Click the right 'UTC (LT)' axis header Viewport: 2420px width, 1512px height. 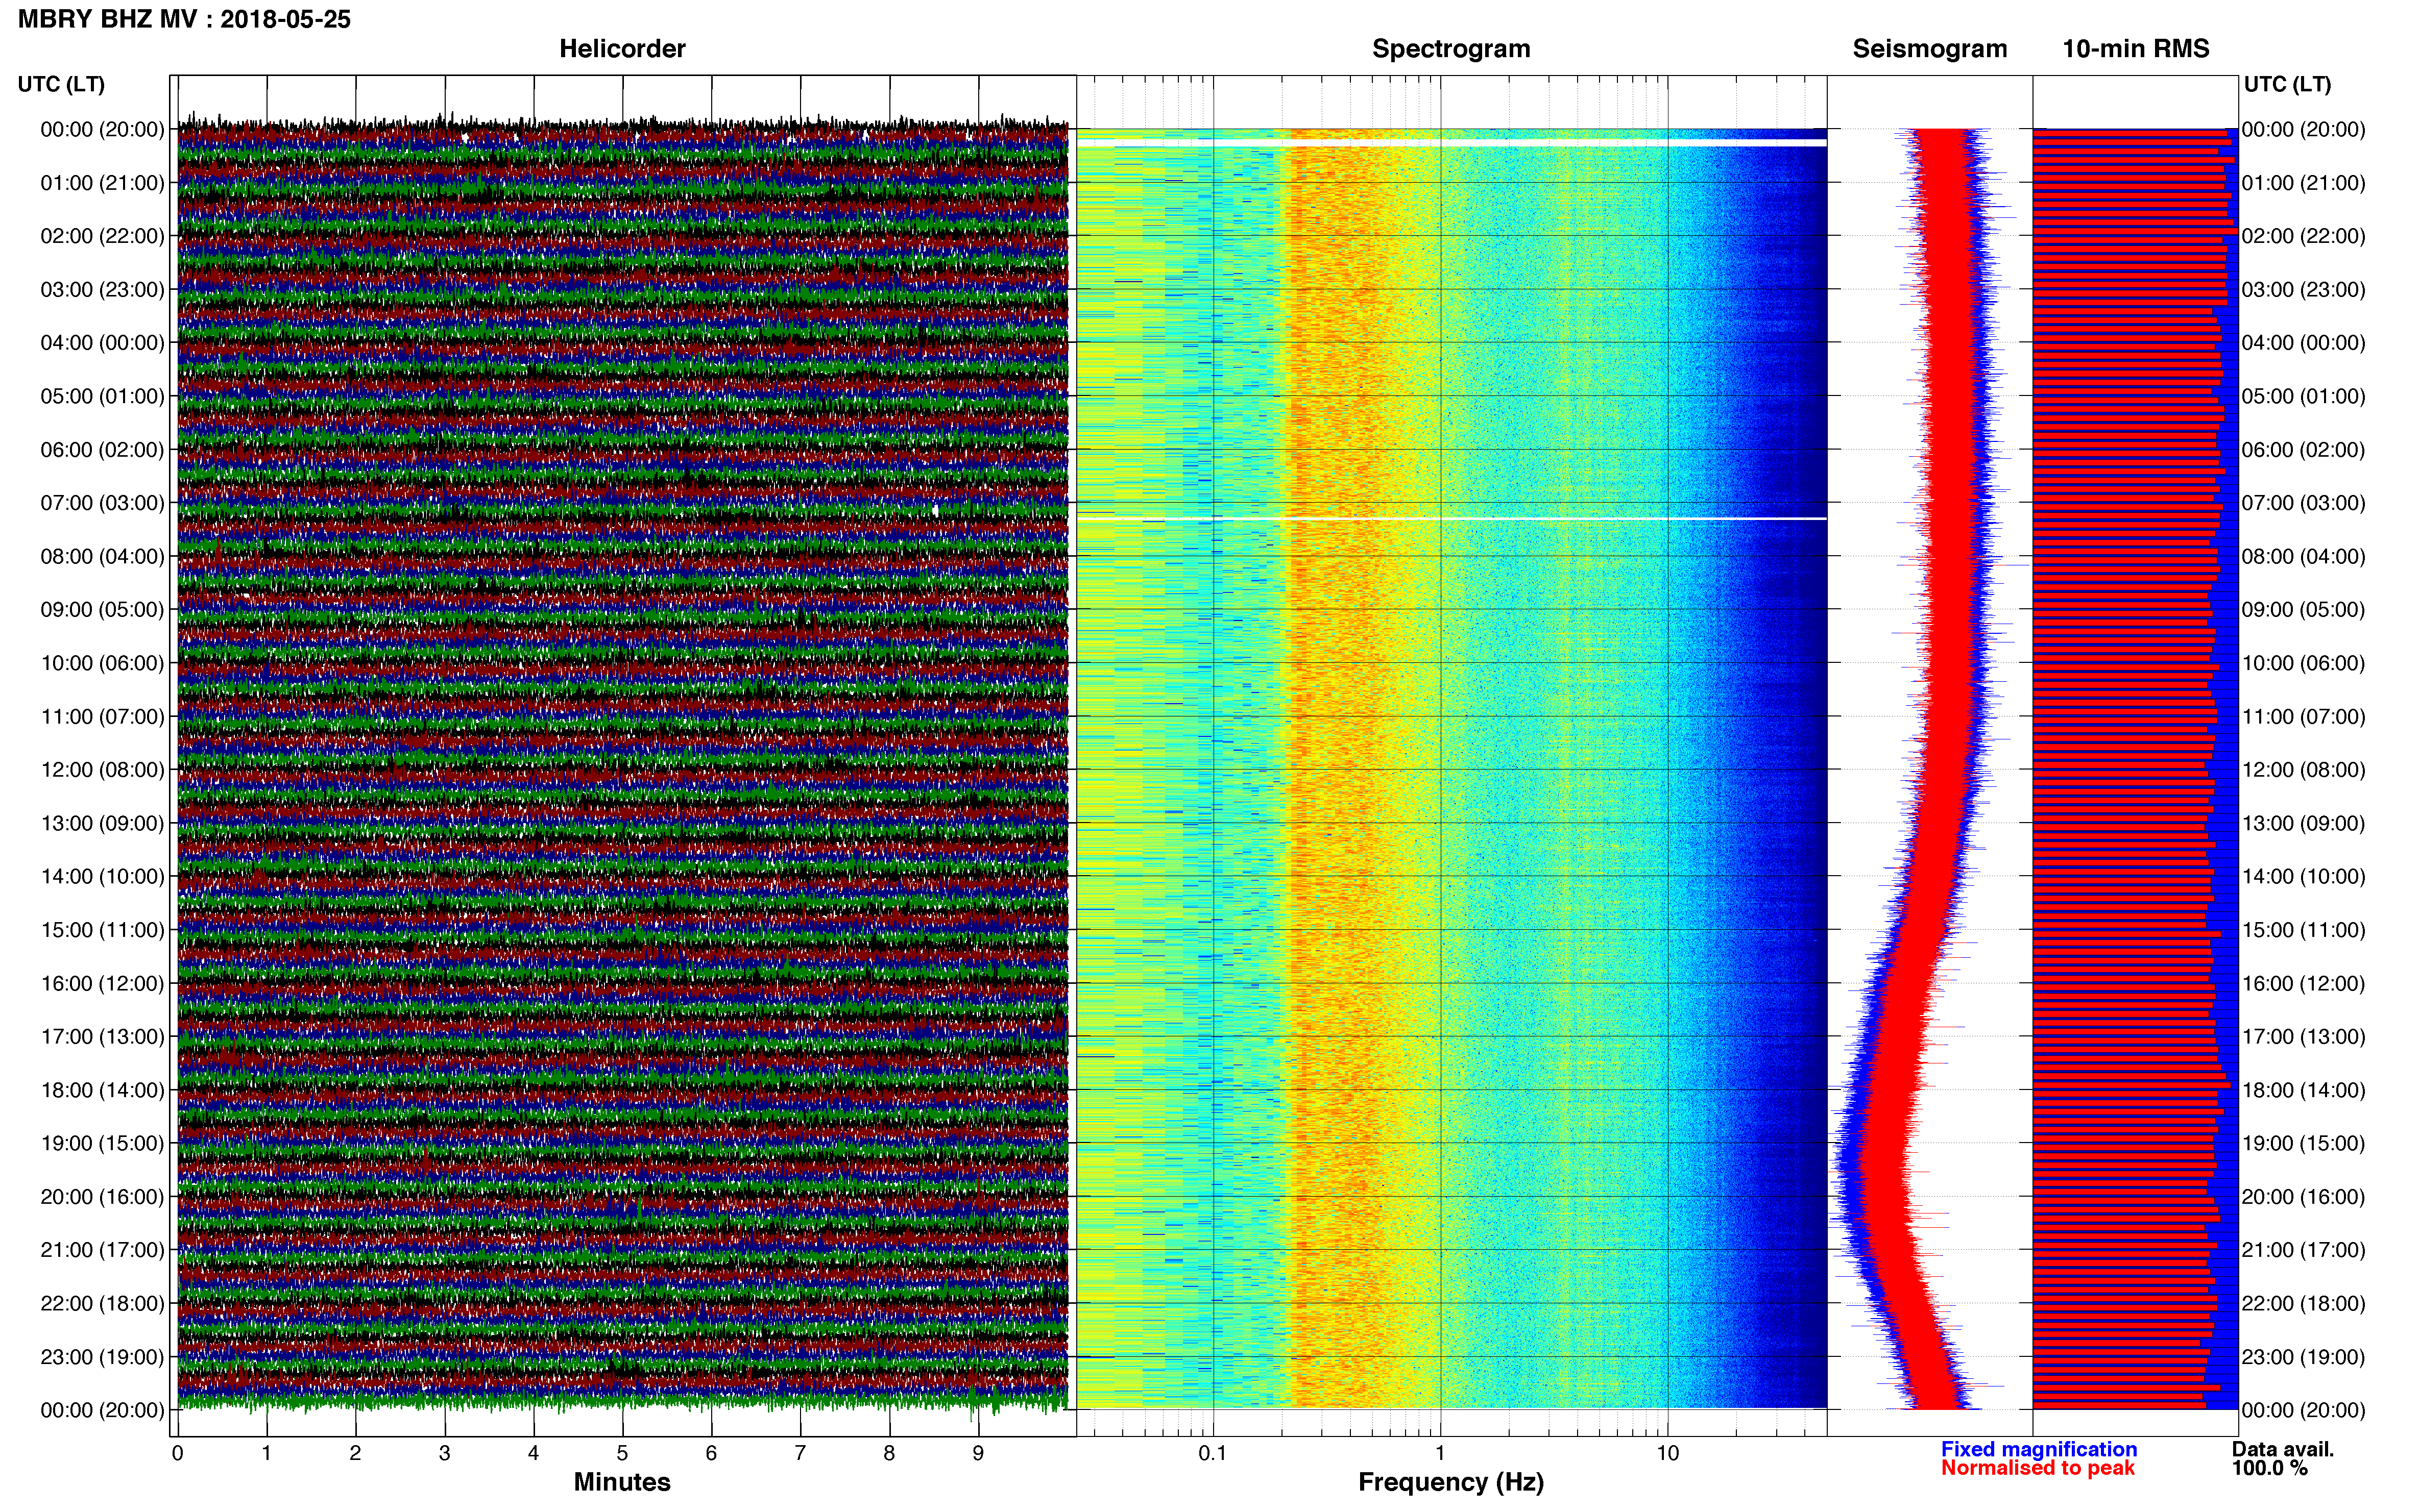click(2287, 85)
